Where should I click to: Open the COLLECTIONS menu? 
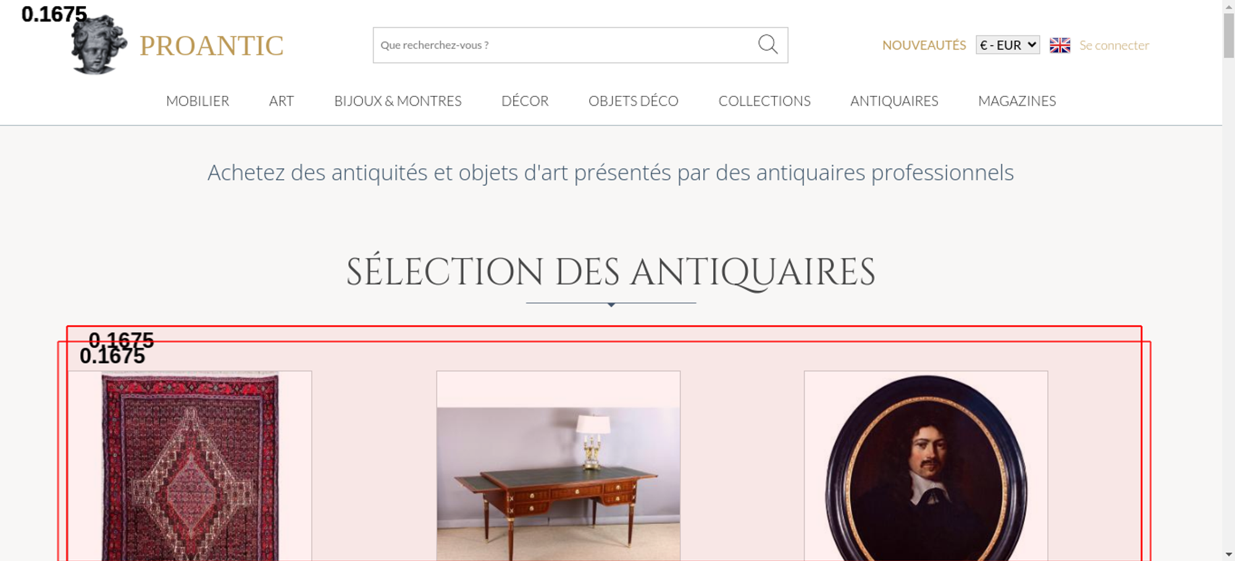(764, 101)
